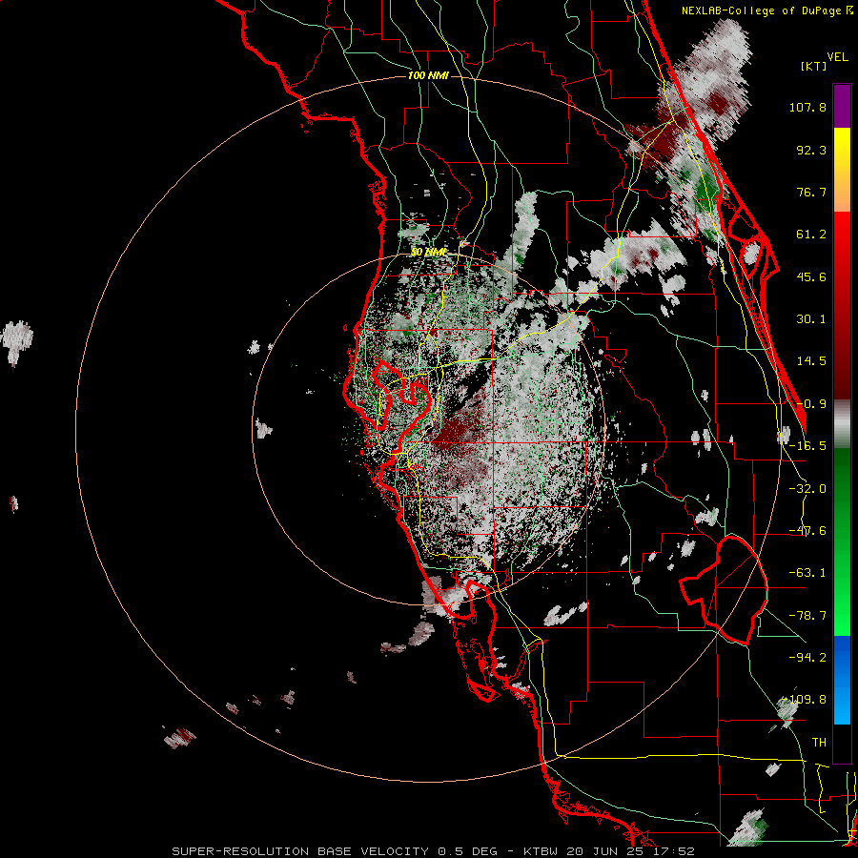Screen dimensions: 858x858
Task: Pick the gray near-zero segment of the color bar
Action: [x=842, y=424]
